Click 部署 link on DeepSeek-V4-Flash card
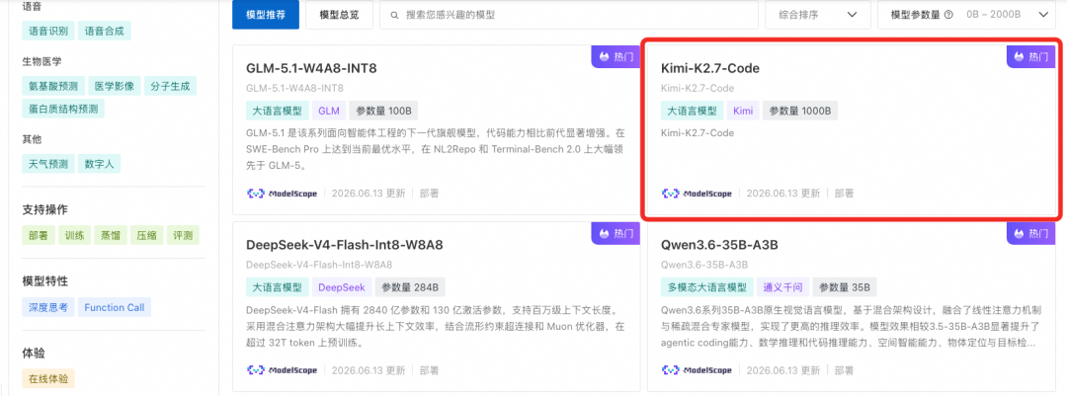This screenshot has width=1067, height=396. pos(430,370)
